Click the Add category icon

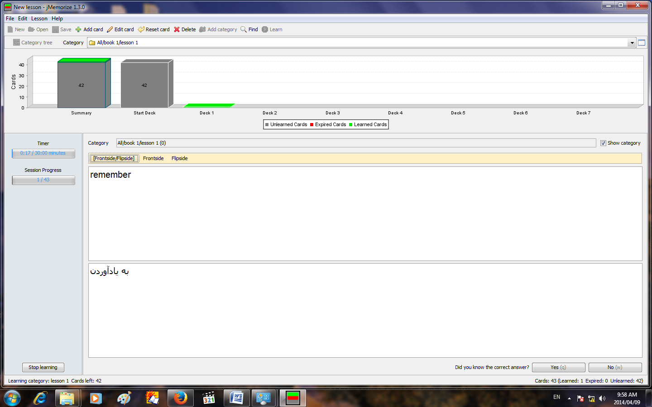202,29
